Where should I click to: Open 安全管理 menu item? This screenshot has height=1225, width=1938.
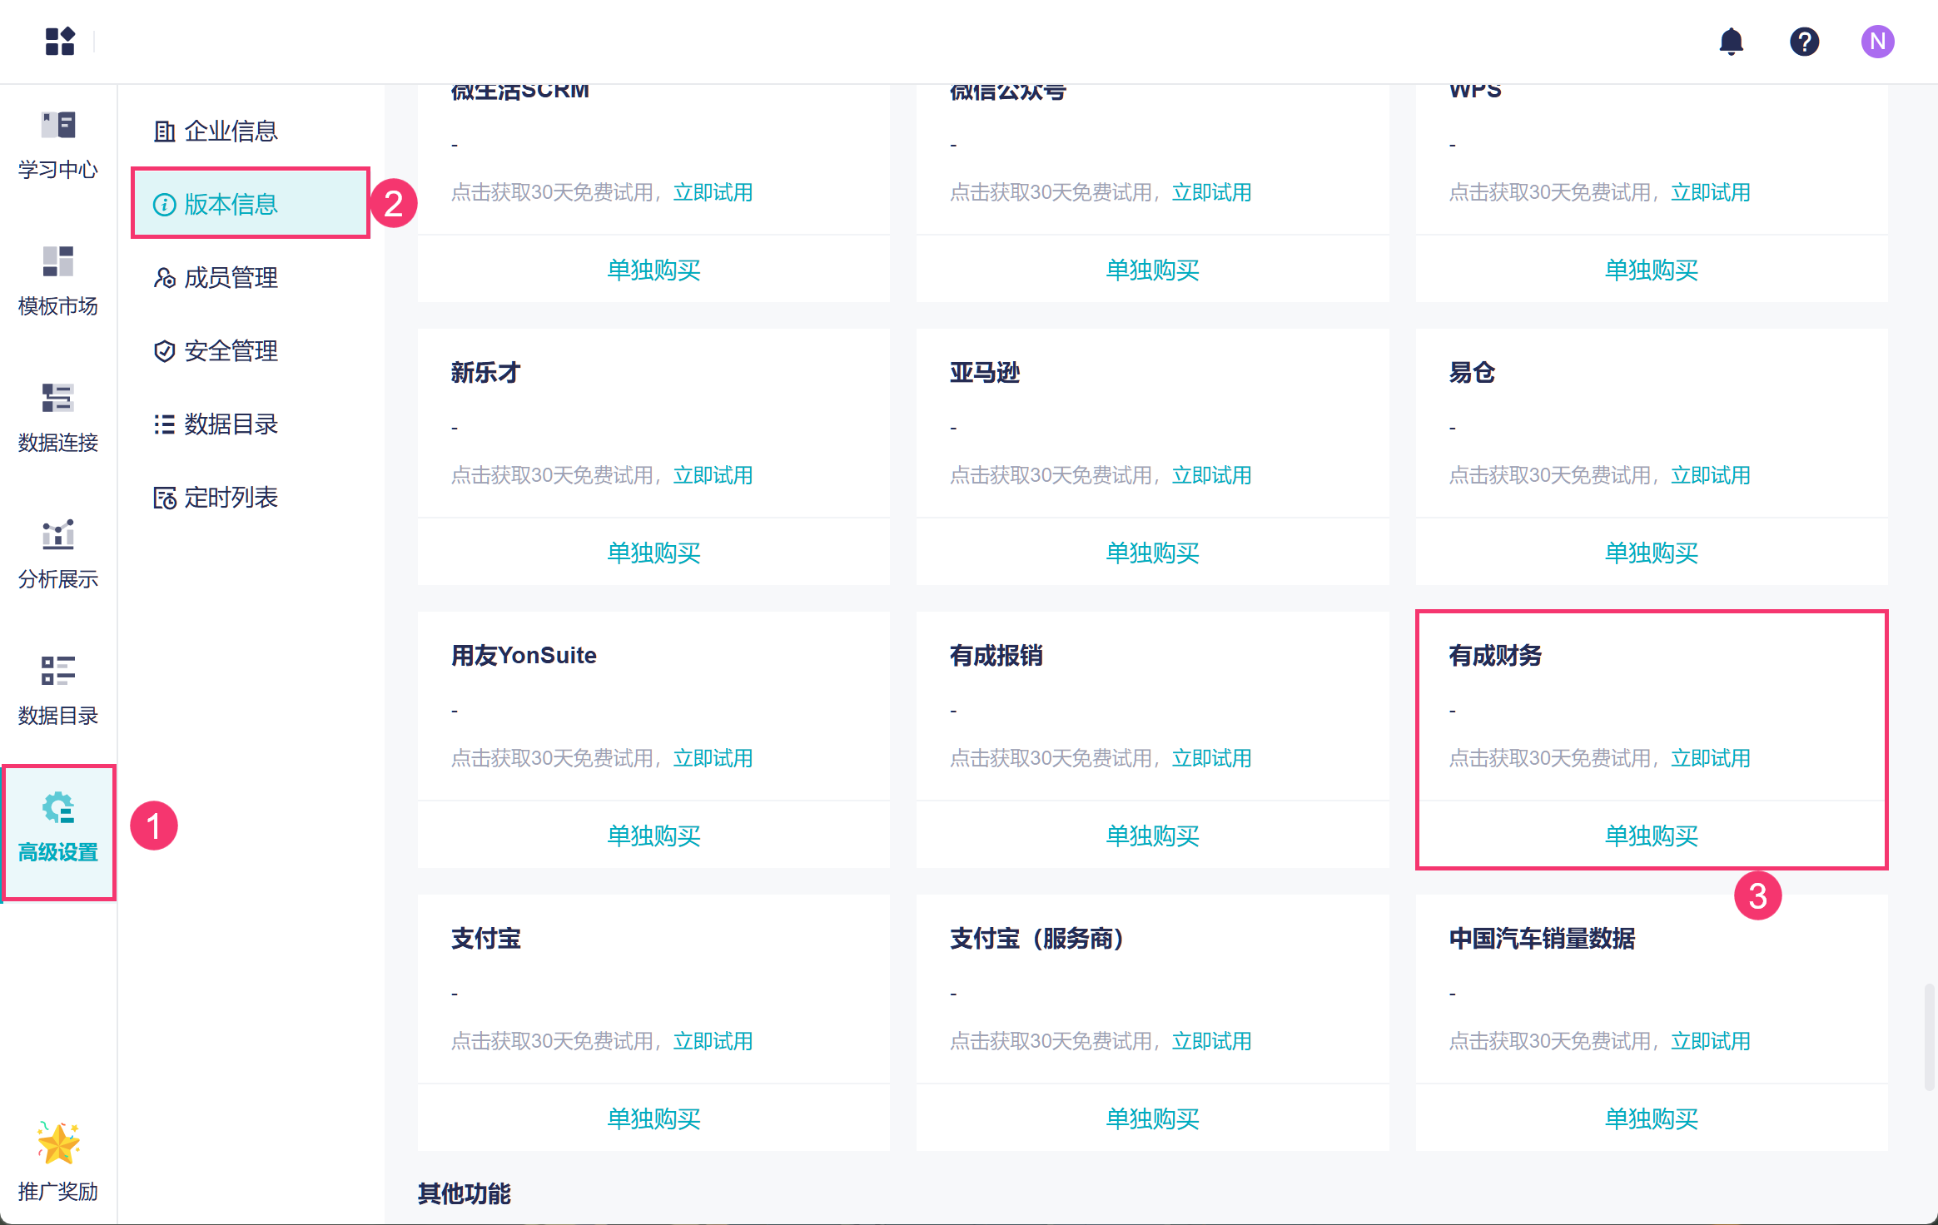pyautogui.click(x=230, y=351)
